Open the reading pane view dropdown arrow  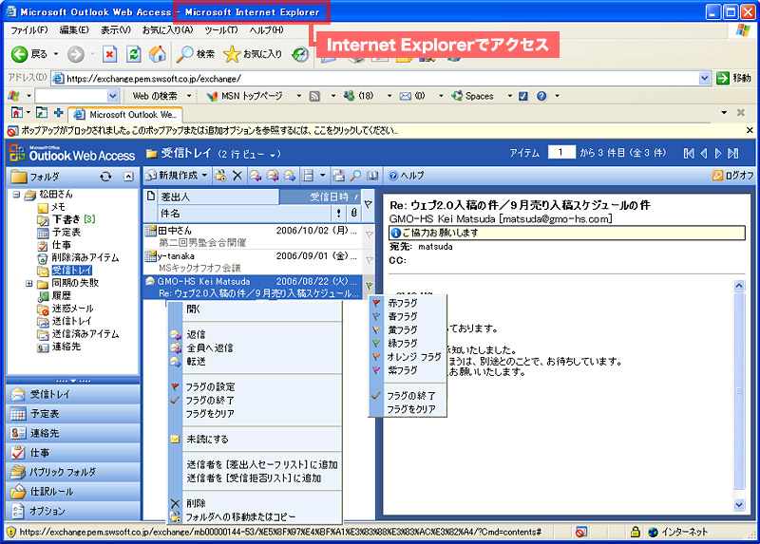(322, 176)
